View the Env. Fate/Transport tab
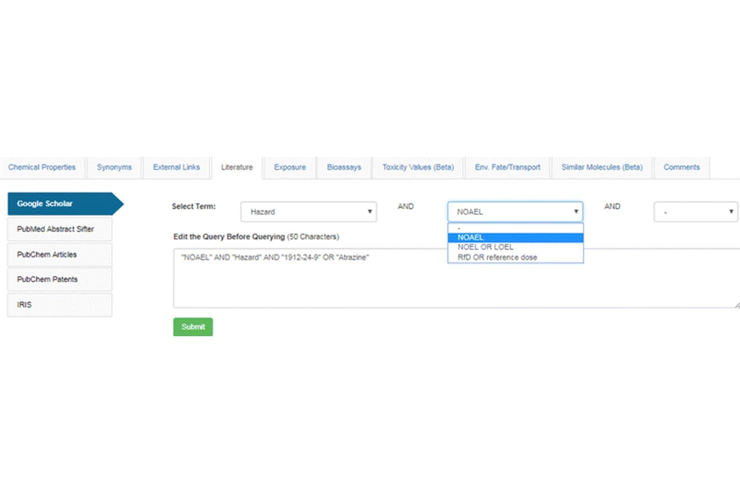Viewport: 740px width, 493px height. pyautogui.click(x=507, y=167)
